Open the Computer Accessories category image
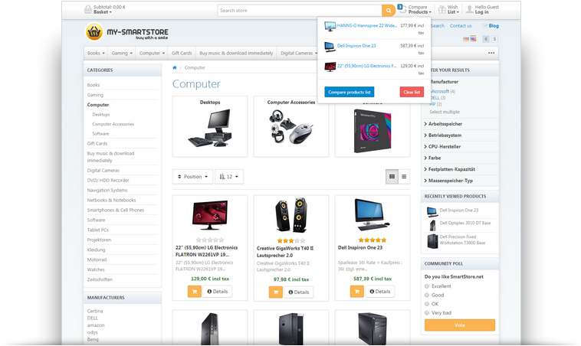 point(290,127)
